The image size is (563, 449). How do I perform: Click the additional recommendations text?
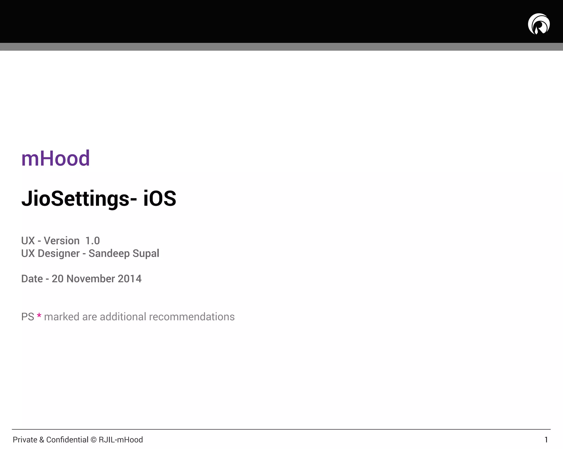tap(167, 317)
